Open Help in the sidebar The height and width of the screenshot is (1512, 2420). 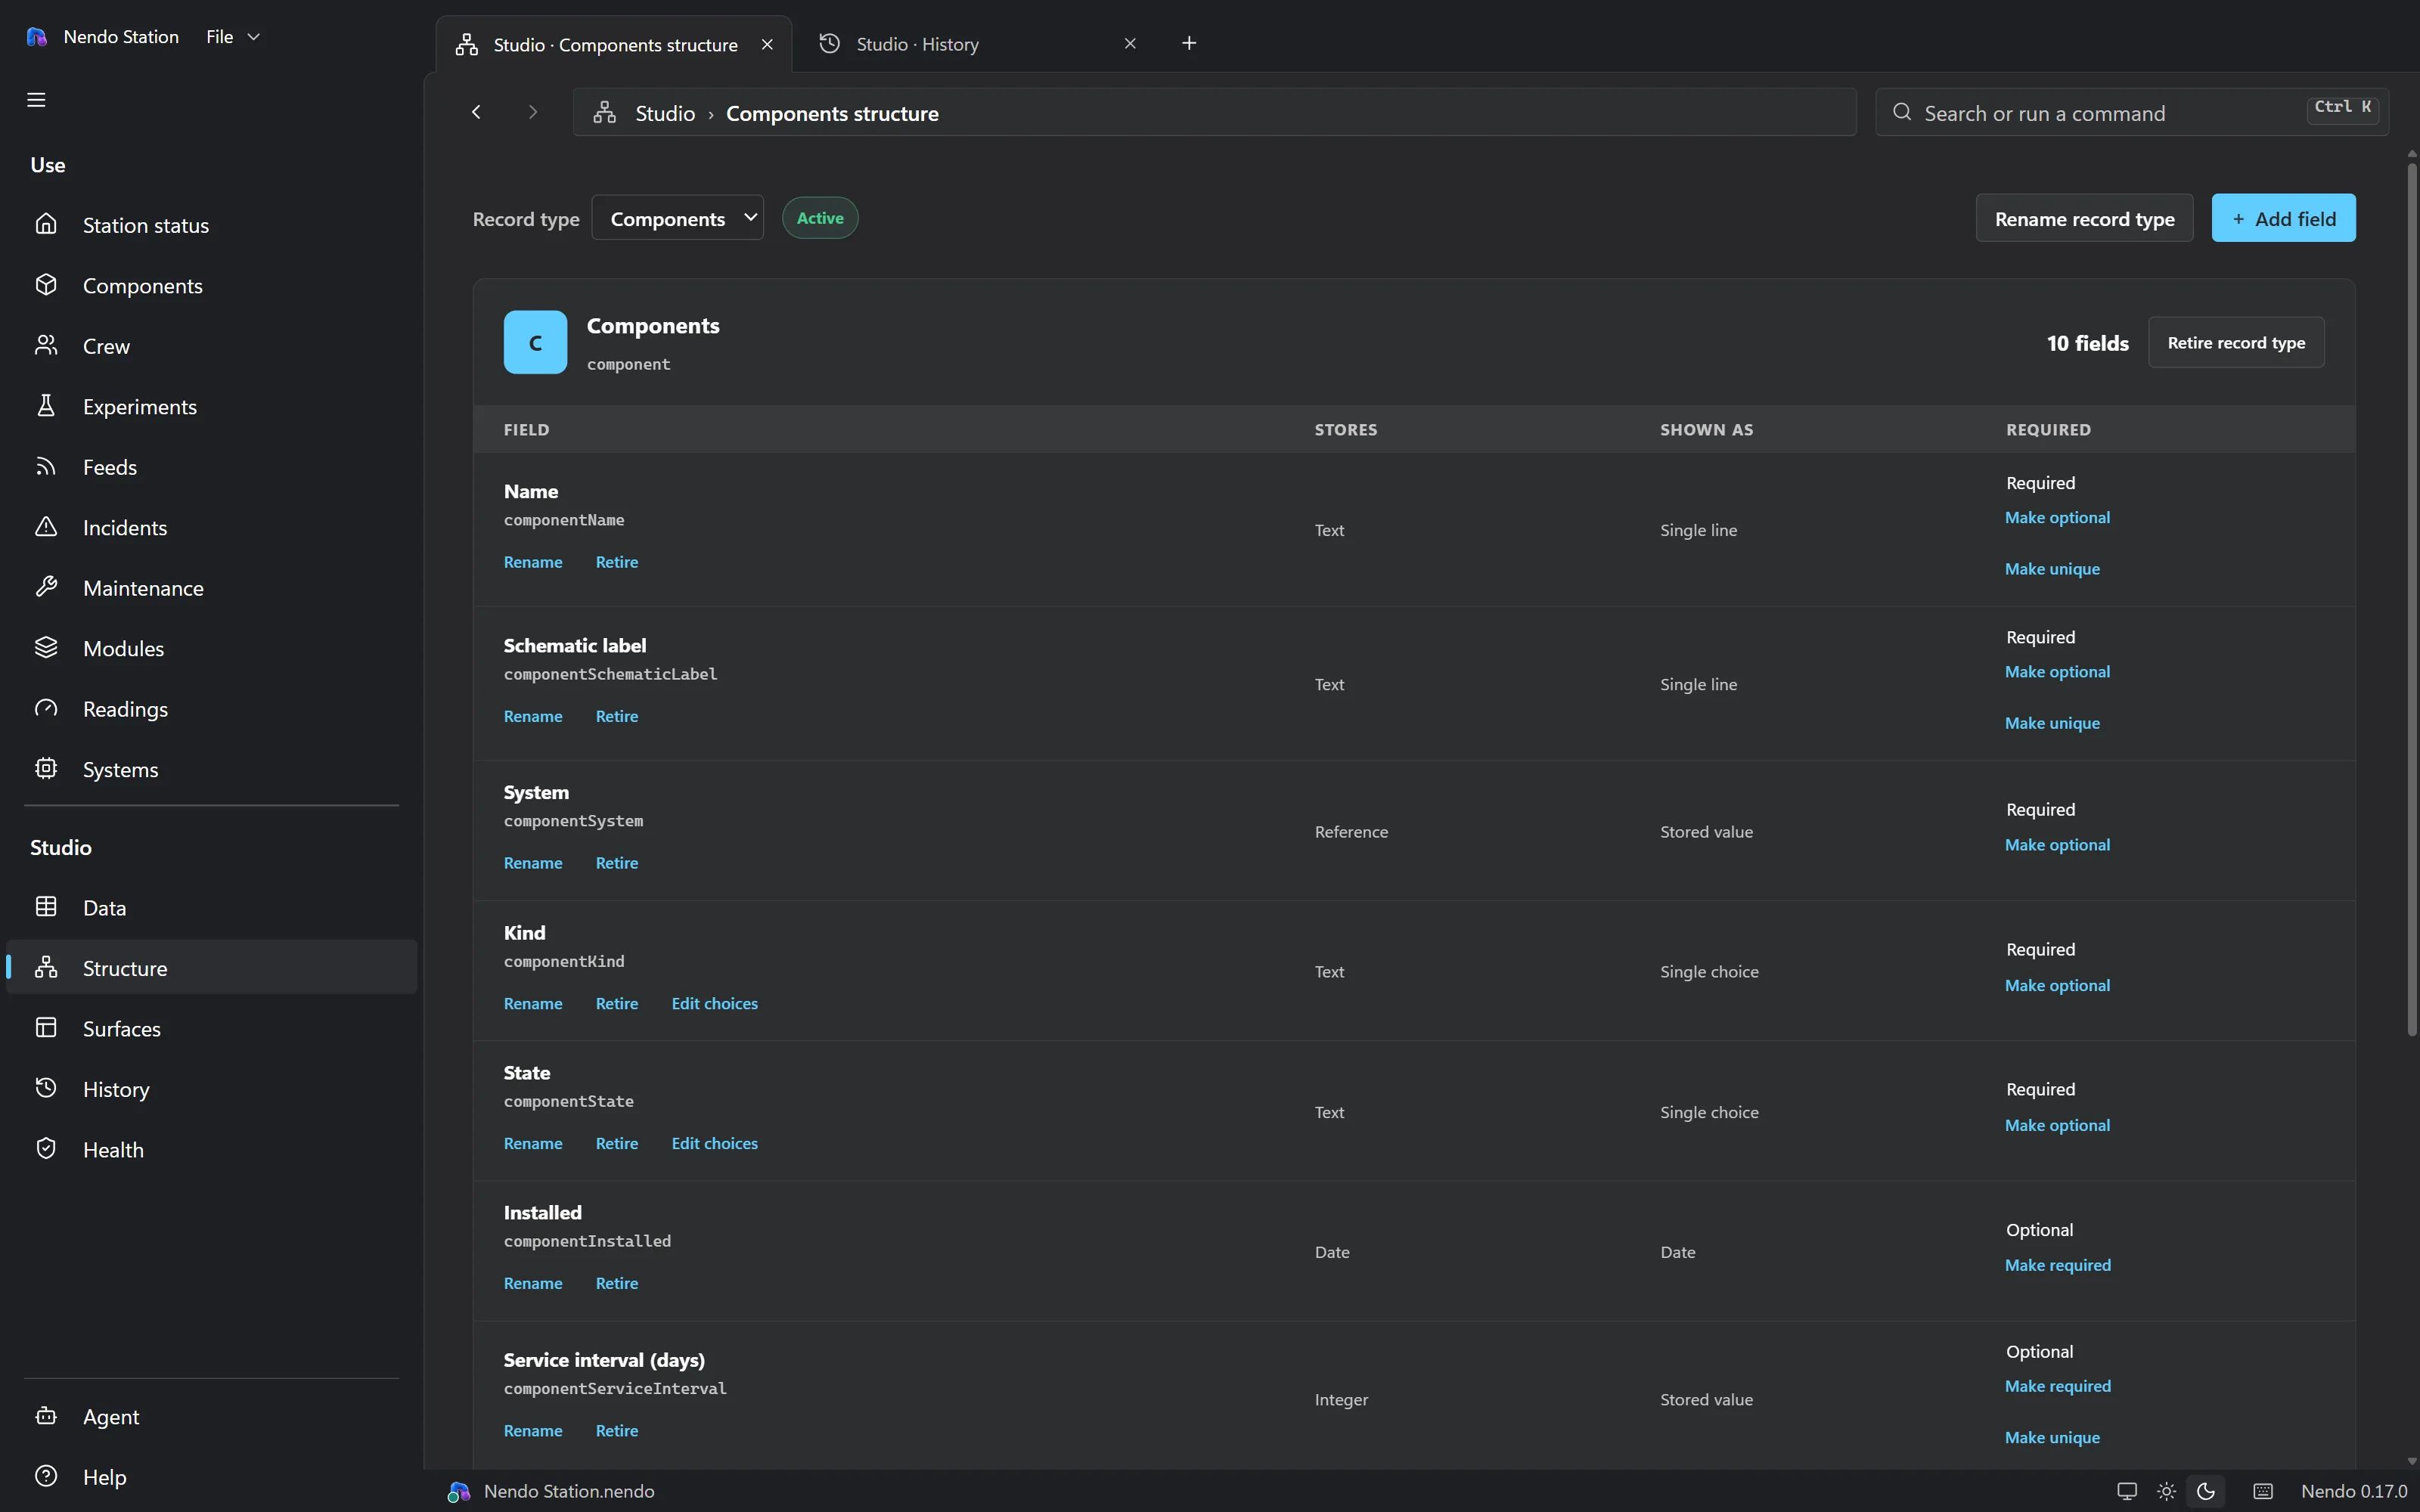coord(212,1476)
